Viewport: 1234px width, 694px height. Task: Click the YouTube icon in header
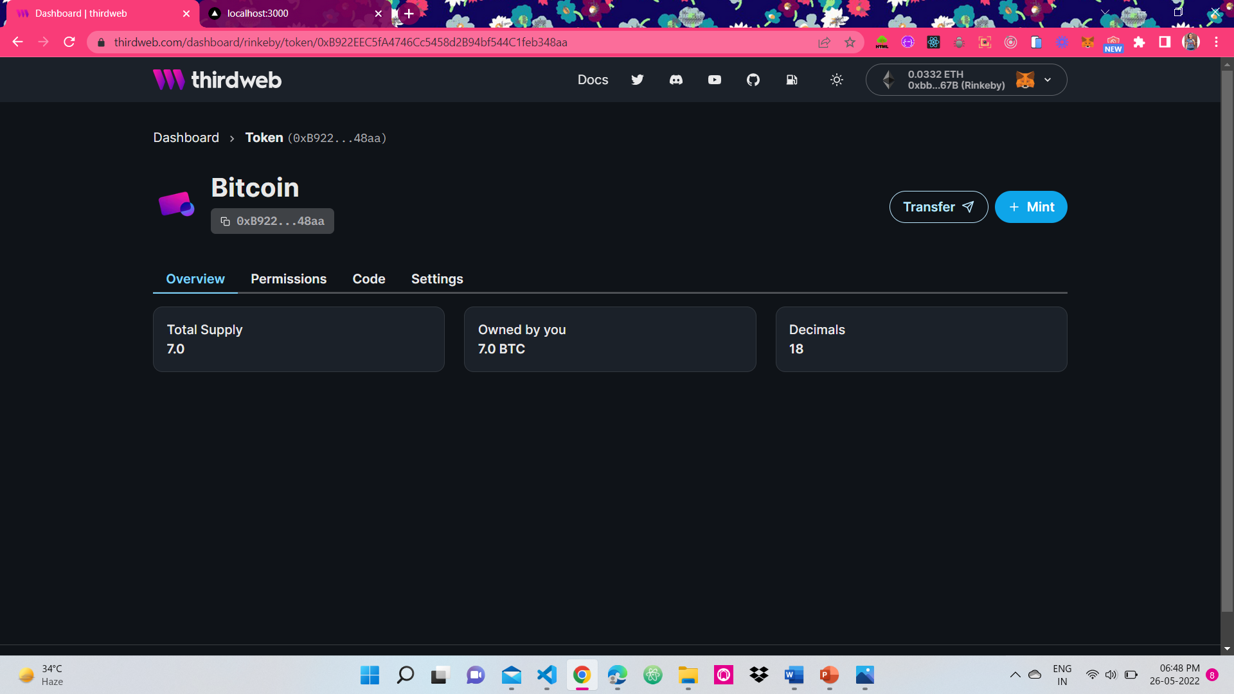click(x=714, y=80)
